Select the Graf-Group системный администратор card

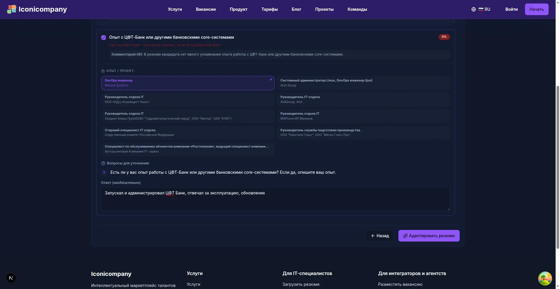(x=363, y=83)
